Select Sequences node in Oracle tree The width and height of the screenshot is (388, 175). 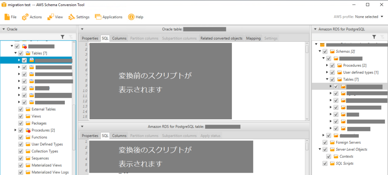pyautogui.click(x=40, y=158)
